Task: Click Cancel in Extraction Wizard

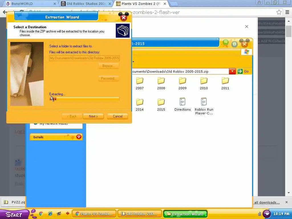Action: point(117,116)
